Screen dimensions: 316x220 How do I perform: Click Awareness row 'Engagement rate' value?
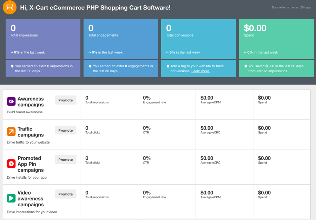click(x=147, y=98)
